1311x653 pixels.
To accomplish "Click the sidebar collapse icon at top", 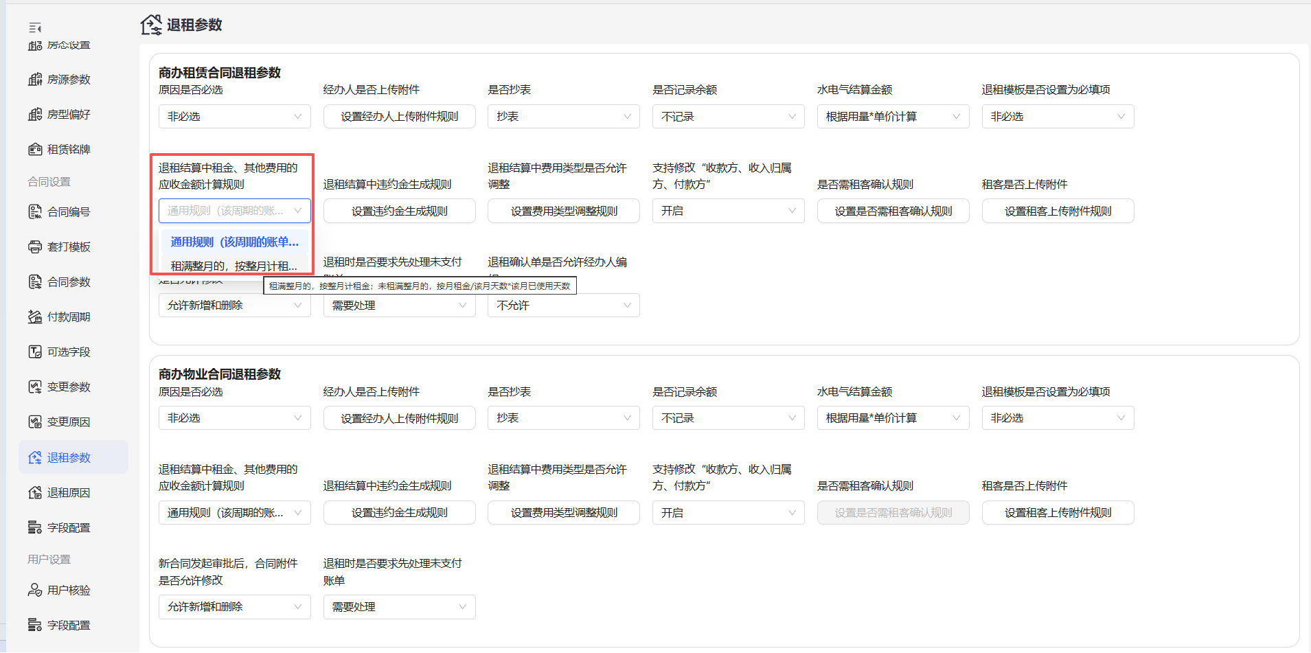I will 35,27.
